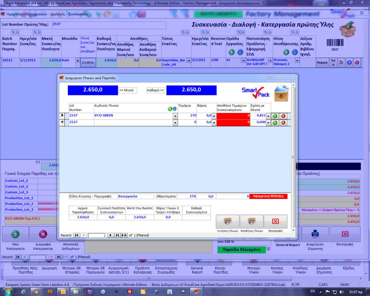370x296 pixels.
Task: Click sort icons above Τύπος Ετικέτας column
Action: (x=185, y=32)
